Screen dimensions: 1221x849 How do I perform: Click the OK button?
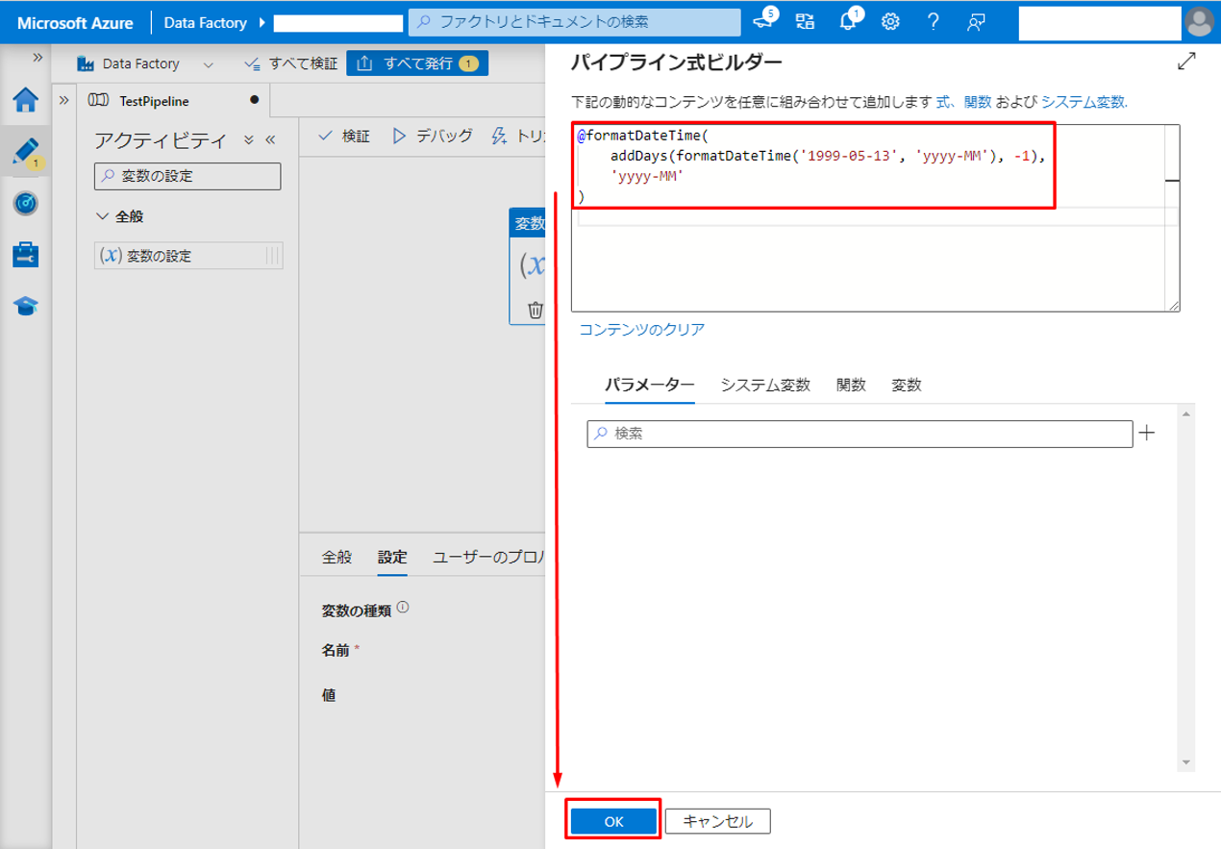(x=613, y=821)
